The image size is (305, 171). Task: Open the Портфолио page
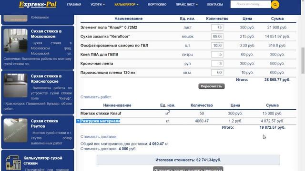pyautogui.click(x=157, y=4)
